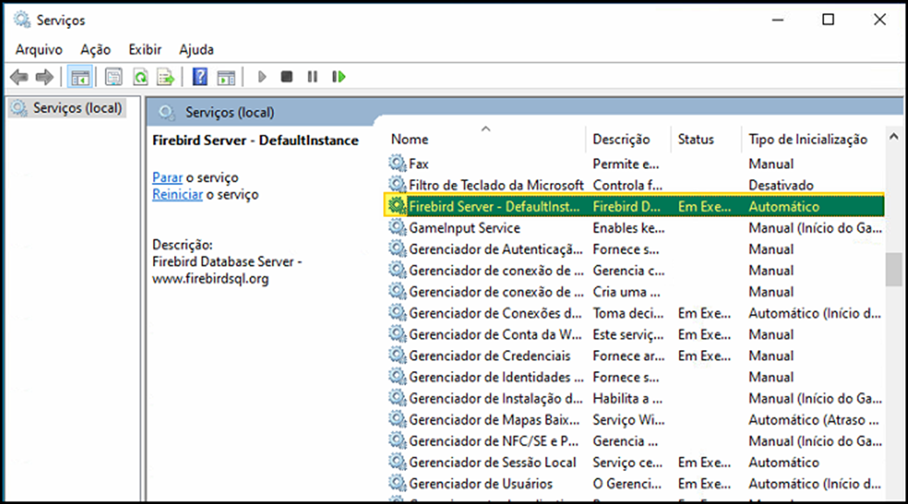Click the Parar link to stop service

167,178
